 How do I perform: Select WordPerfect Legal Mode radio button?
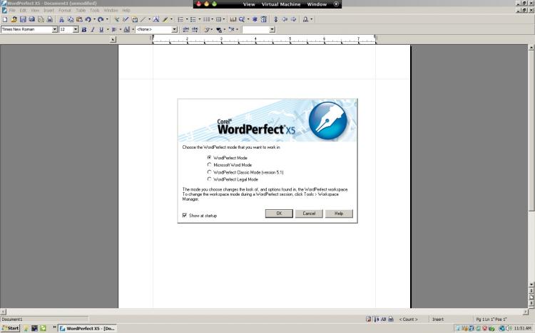click(x=209, y=179)
